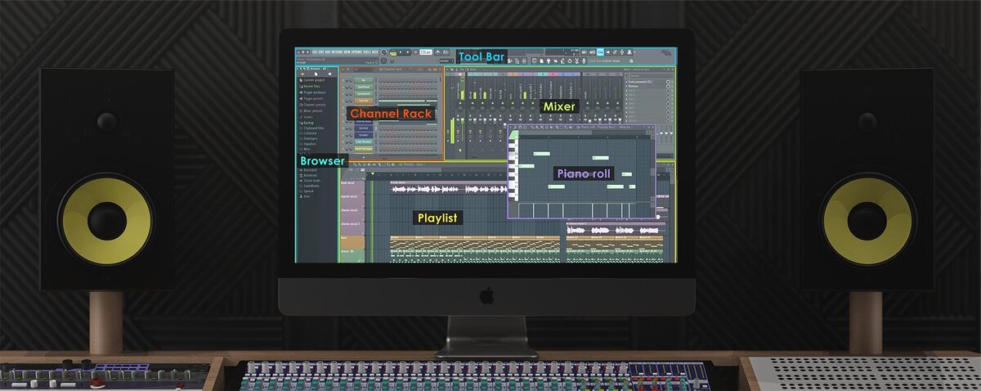Image resolution: width=981 pixels, height=391 pixels.
Task: Open the PATTERNS menu
Action: coord(338,52)
